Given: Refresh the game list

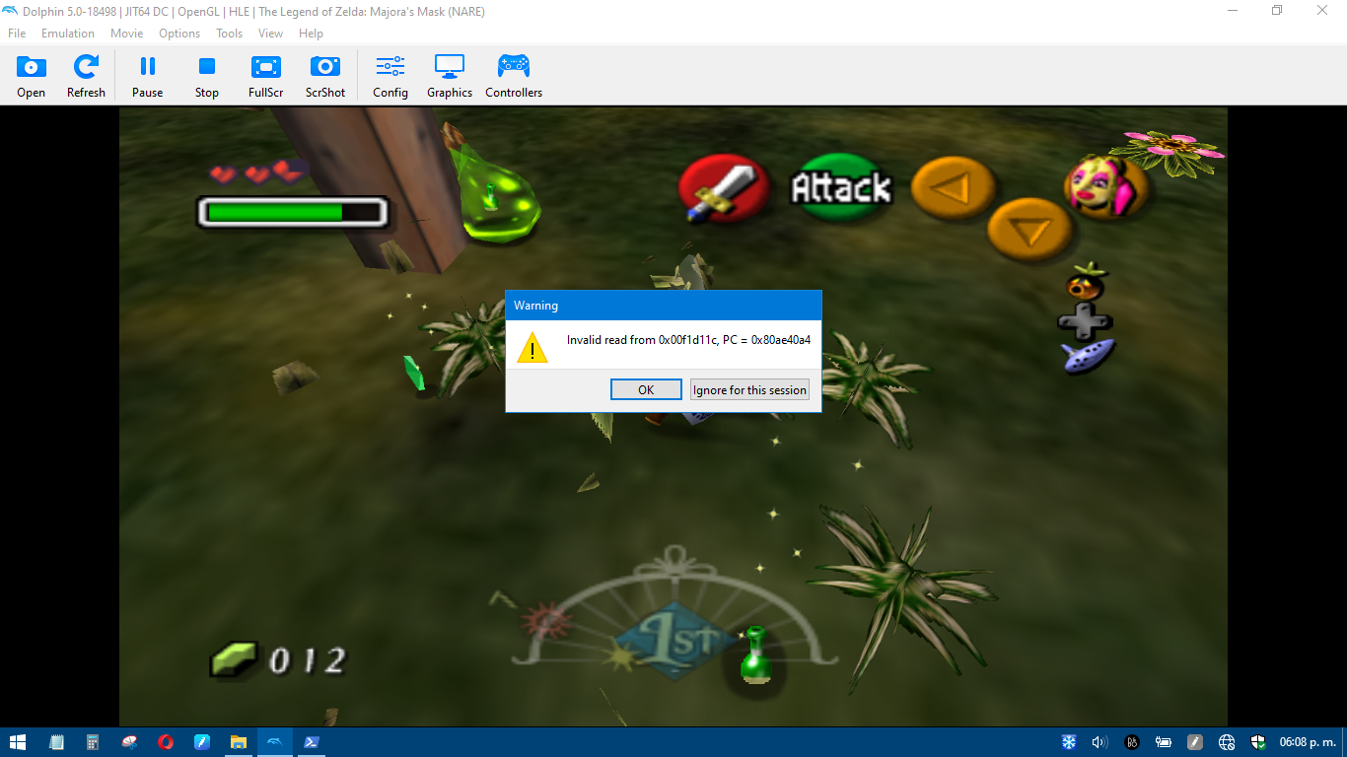Looking at the screenshot, I should [86, 76].
